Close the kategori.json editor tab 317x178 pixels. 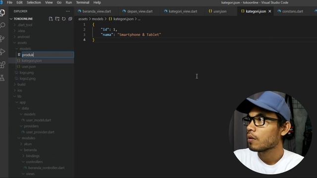(x=269, y=11)
